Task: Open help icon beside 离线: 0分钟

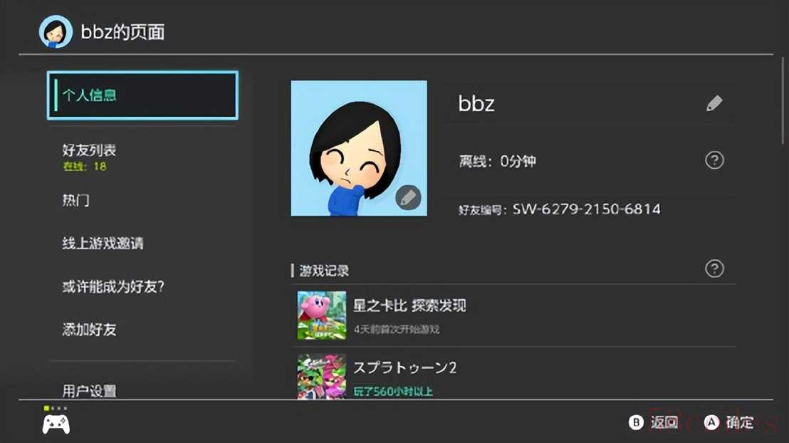Action: pyautogui.click(x=714, y=160)
